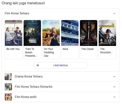This screenshot has width=122, height=104.
Task: Expand the Film Korea sedih chevron
Action: [114, 97]
